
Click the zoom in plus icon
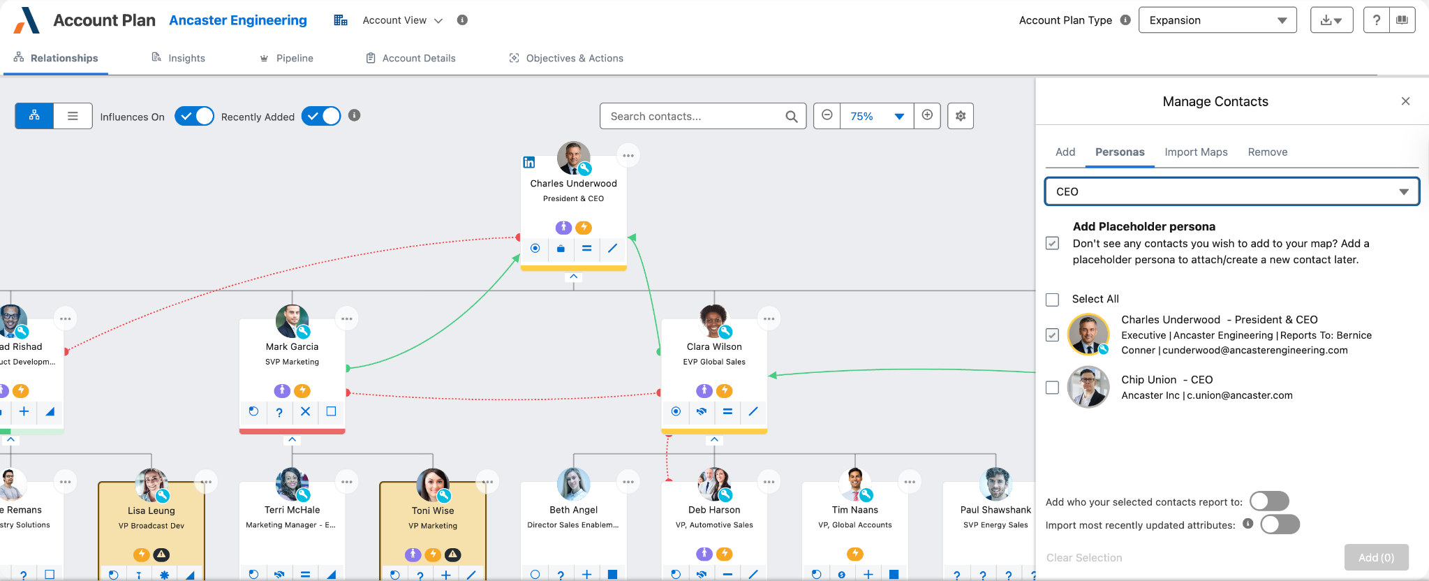(927, 115)
